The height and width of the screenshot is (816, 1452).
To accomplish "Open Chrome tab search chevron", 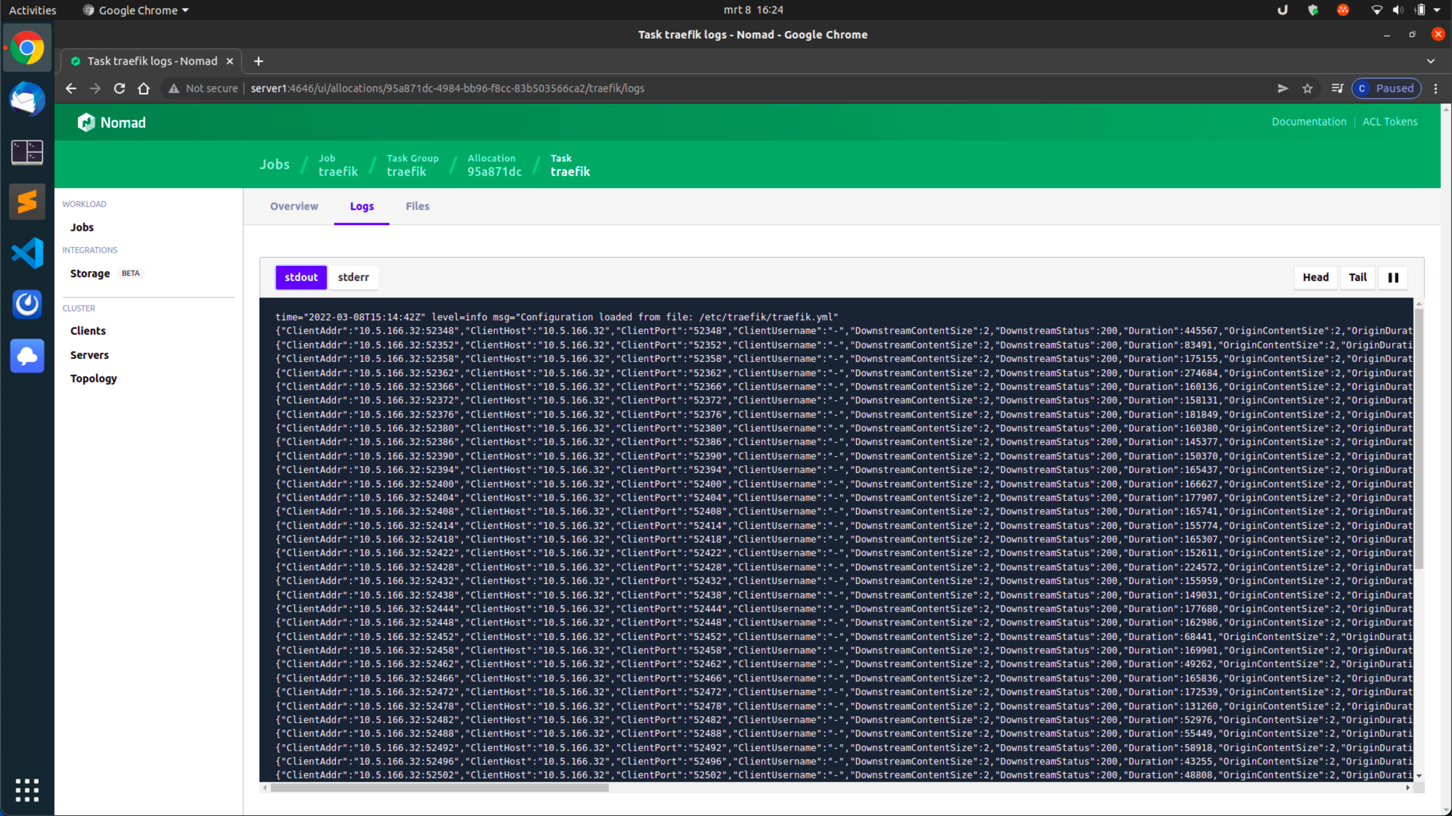I will [1431, 61].
